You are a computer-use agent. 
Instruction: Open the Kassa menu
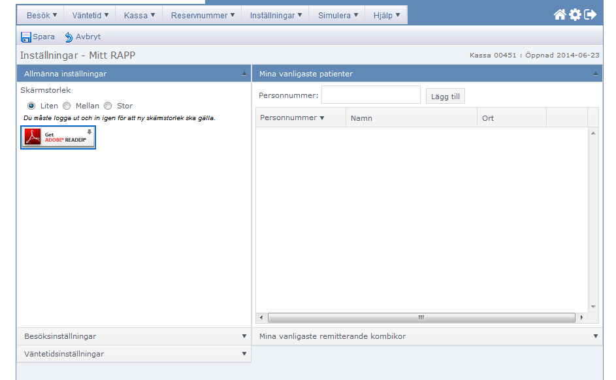click(139, 15)
